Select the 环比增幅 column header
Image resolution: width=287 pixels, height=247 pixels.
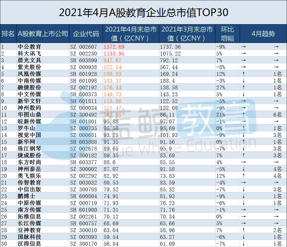(227, 34)
